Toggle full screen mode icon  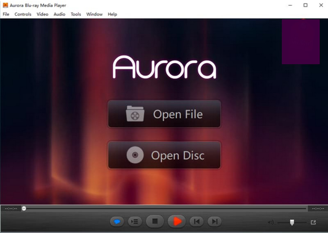pos(313,222)
